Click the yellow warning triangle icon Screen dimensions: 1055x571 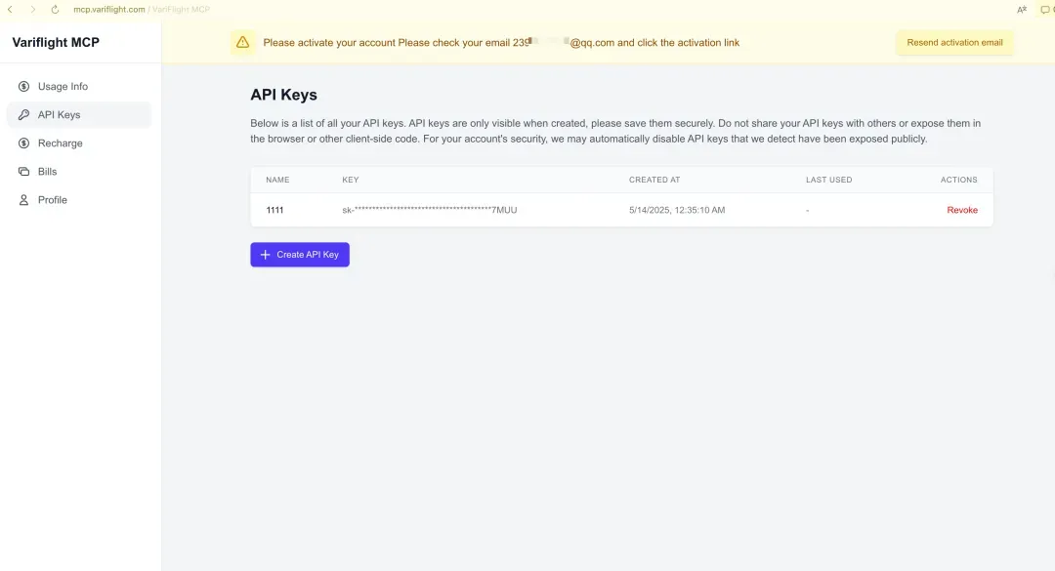[x=242, y=43]
